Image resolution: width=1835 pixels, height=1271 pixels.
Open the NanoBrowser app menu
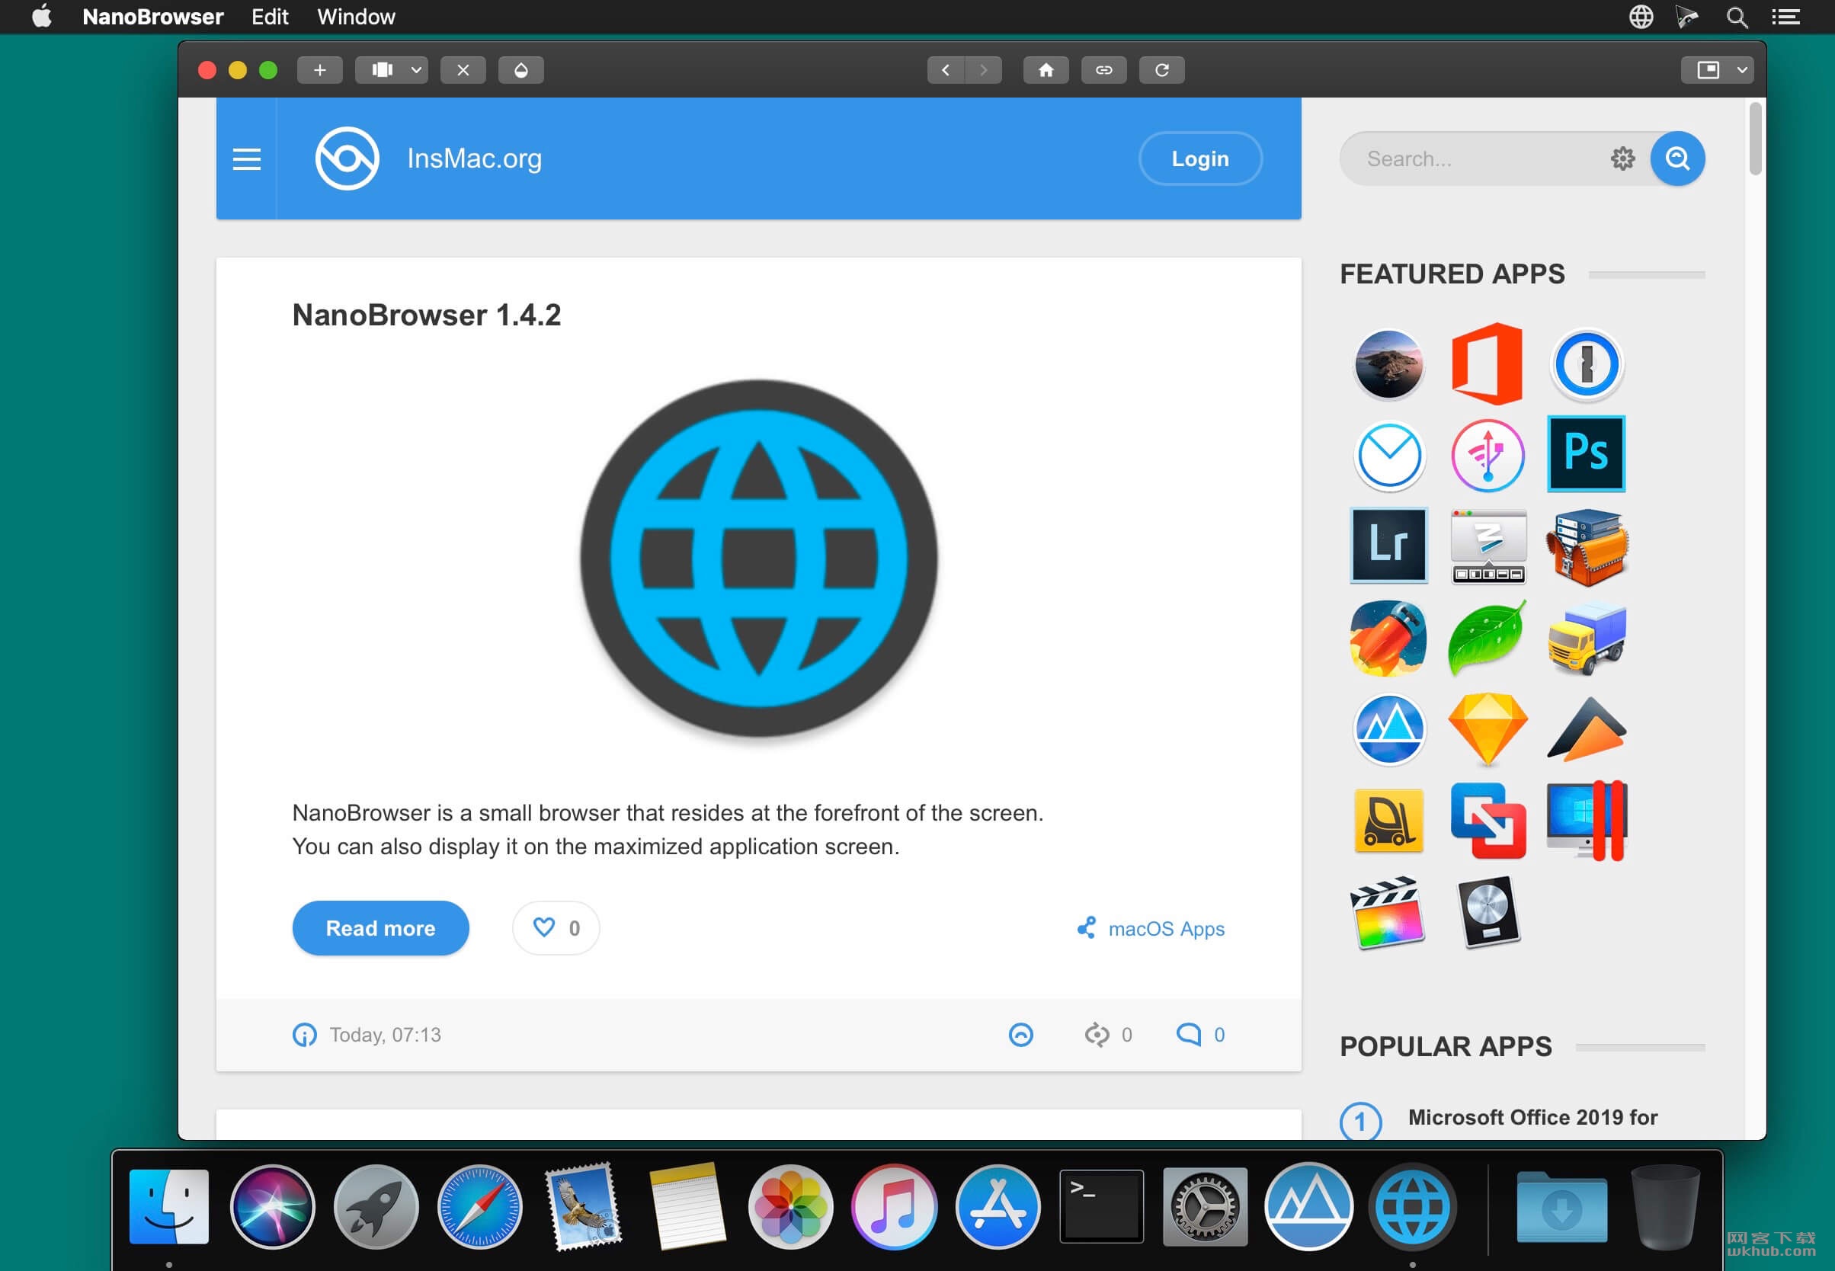[152, 17]
